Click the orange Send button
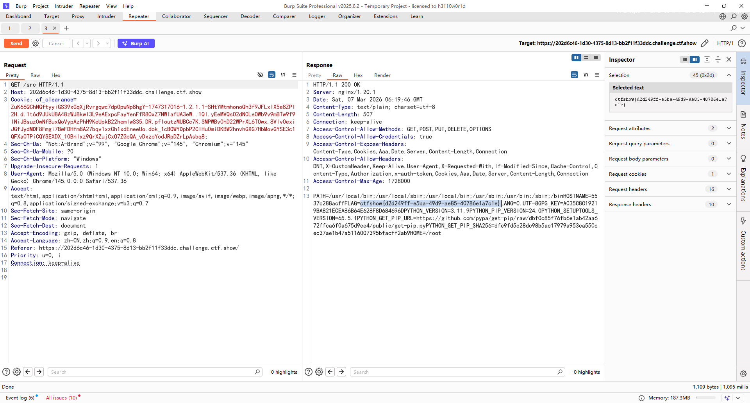Screen dimensions: 750x403 click(x=16, y=43)
